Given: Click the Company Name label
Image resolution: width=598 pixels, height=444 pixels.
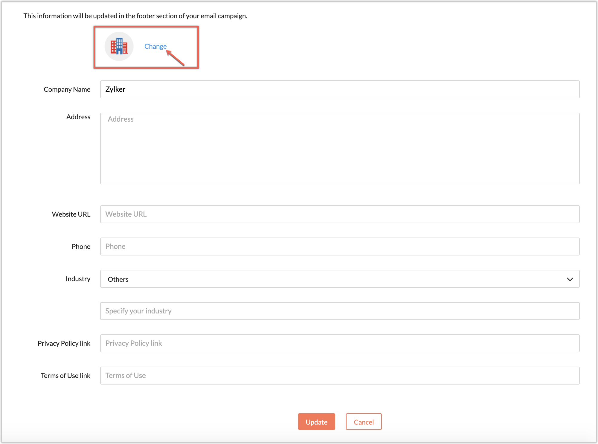Looking at the screenshot, I should click(x=67, y=89).
